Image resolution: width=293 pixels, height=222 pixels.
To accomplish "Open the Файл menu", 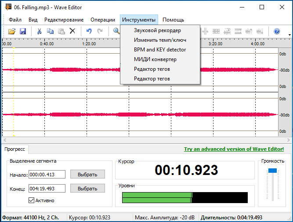I will pyautogui.click(x=15, y=20).
